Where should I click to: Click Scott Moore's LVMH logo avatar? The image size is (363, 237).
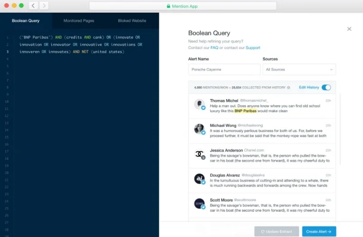tap(199, 203)
